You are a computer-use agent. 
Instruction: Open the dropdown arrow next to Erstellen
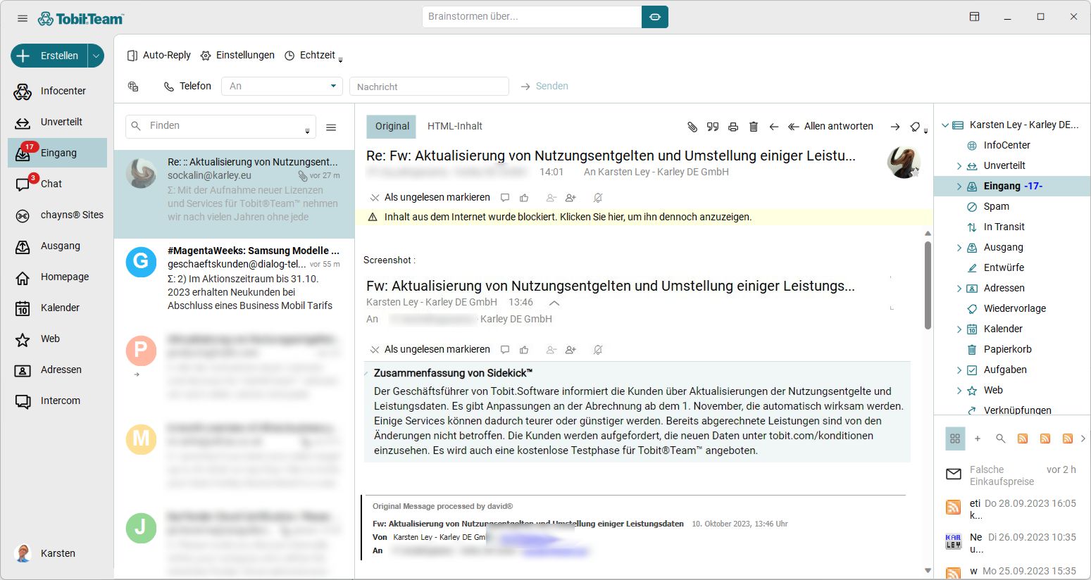[96, 56]
